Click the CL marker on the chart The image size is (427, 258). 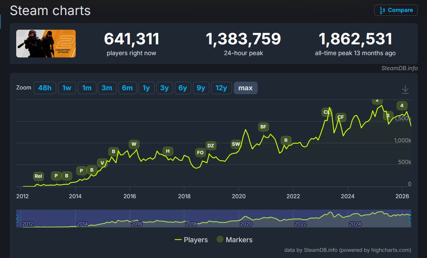[x=327, y=112]
